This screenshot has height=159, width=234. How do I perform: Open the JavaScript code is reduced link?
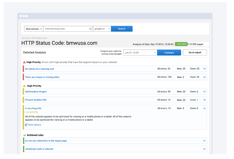39,149
